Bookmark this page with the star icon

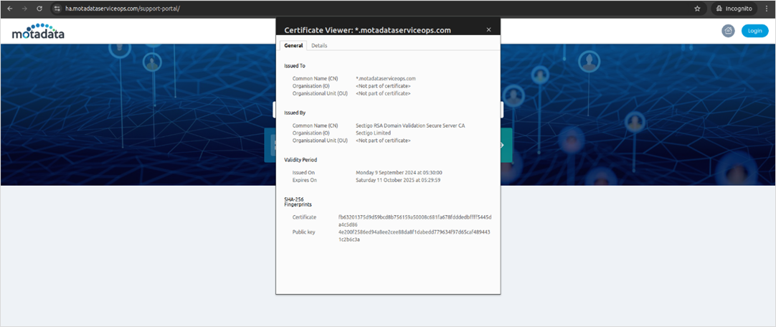(697, 9)
